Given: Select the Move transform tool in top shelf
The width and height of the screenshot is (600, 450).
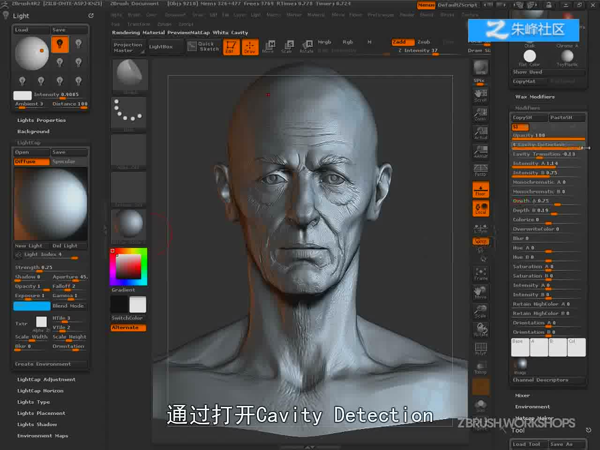Looking at the screenshot, I should [x=269, y=46].
